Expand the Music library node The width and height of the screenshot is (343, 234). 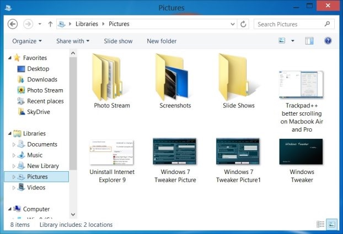[x=14, y=155]
